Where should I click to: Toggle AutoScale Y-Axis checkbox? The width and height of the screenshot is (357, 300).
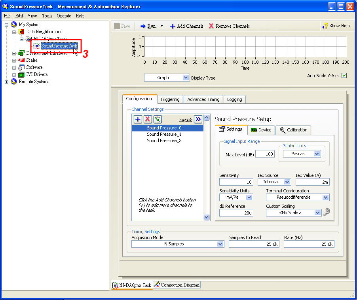(x=344, y=76)
